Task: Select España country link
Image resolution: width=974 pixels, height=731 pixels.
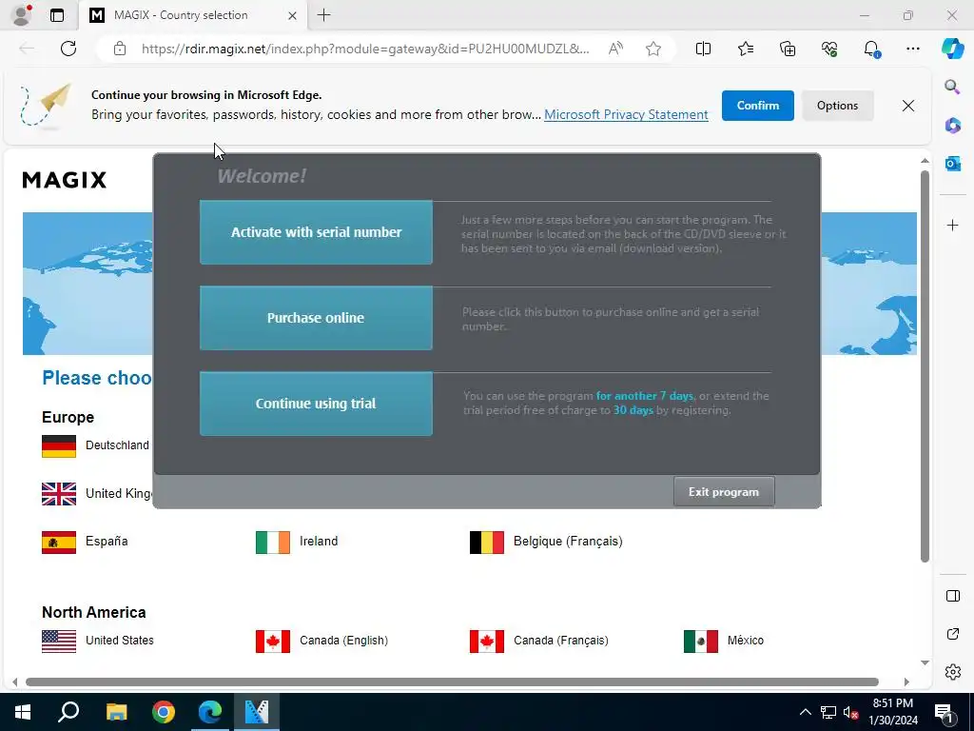Action: [x=107, y=541]
